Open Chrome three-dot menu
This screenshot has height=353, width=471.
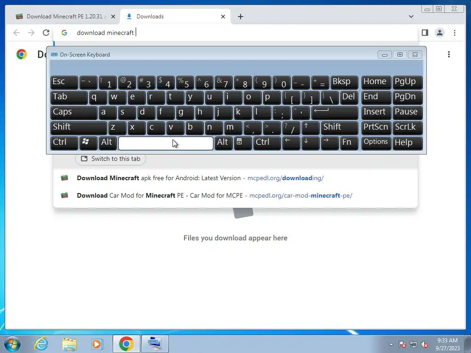point(454,33)
